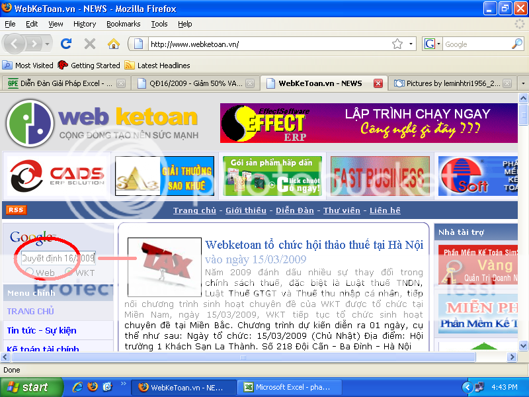
Task: Click the Google search input on page
Action: 58,257
